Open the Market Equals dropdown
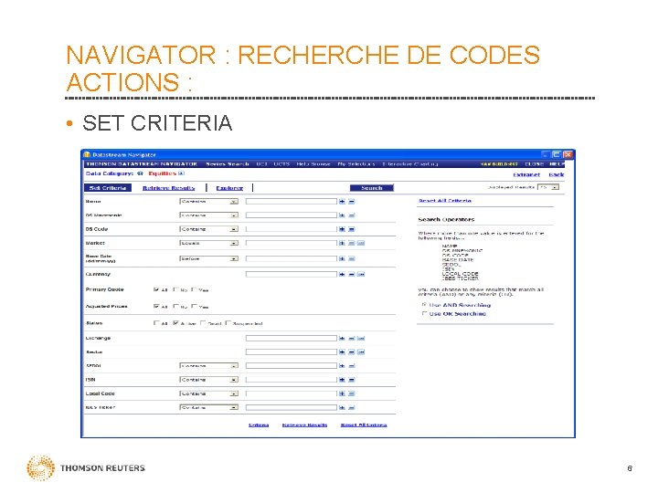The height and width of the screenshot is (493, 658). (209, 243)
